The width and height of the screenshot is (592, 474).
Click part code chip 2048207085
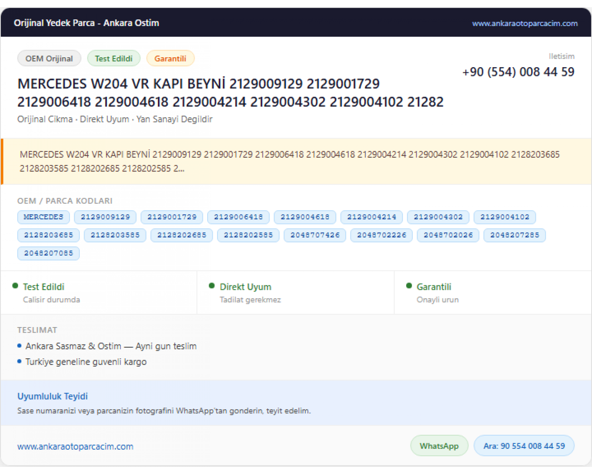[x=49, y=253]
